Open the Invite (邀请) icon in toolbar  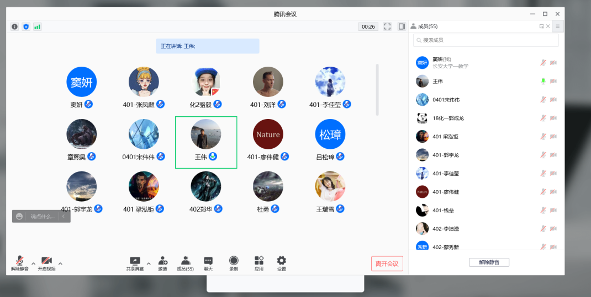coord(162,263)
